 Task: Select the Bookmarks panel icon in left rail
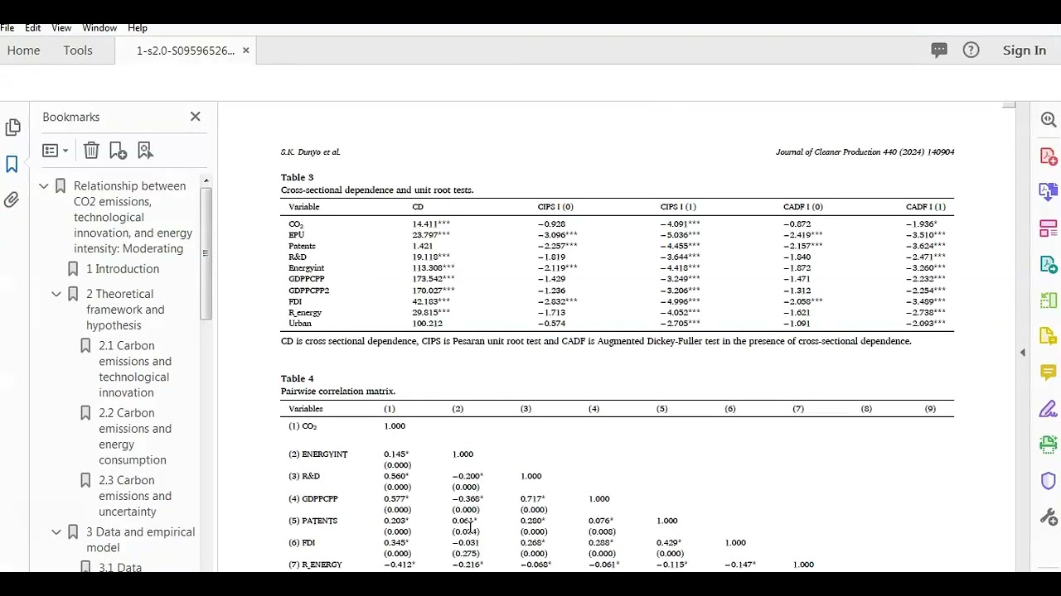click(x=12, y=165)
